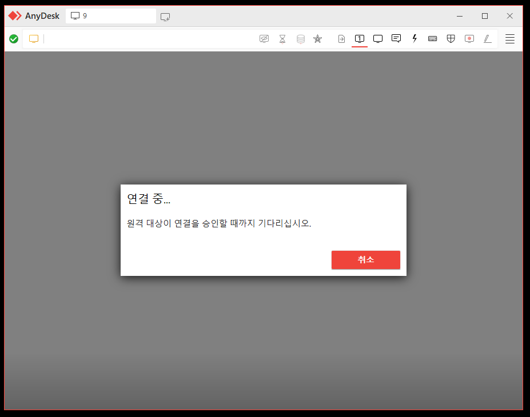This screenshot has width=530, height=417.
Task: Open a new session tab
Action: pyautogui.click(x=165, y=17)
